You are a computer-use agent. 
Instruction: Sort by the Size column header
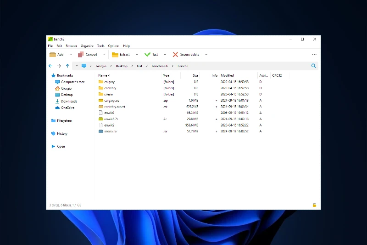click(195, 75)
